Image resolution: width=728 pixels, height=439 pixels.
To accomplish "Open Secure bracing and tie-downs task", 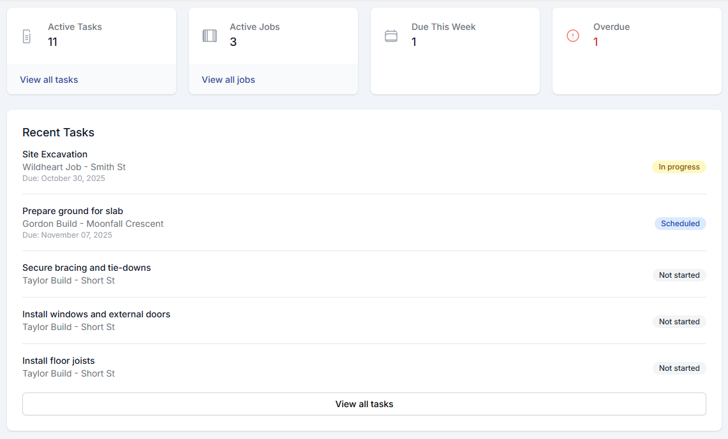I will click(87, 268).
